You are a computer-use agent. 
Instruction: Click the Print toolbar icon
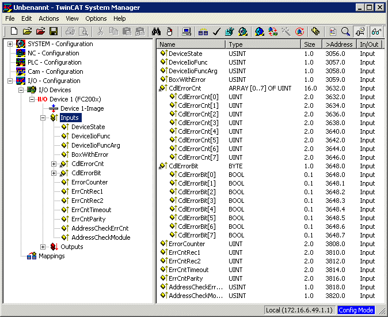point(70,32)
